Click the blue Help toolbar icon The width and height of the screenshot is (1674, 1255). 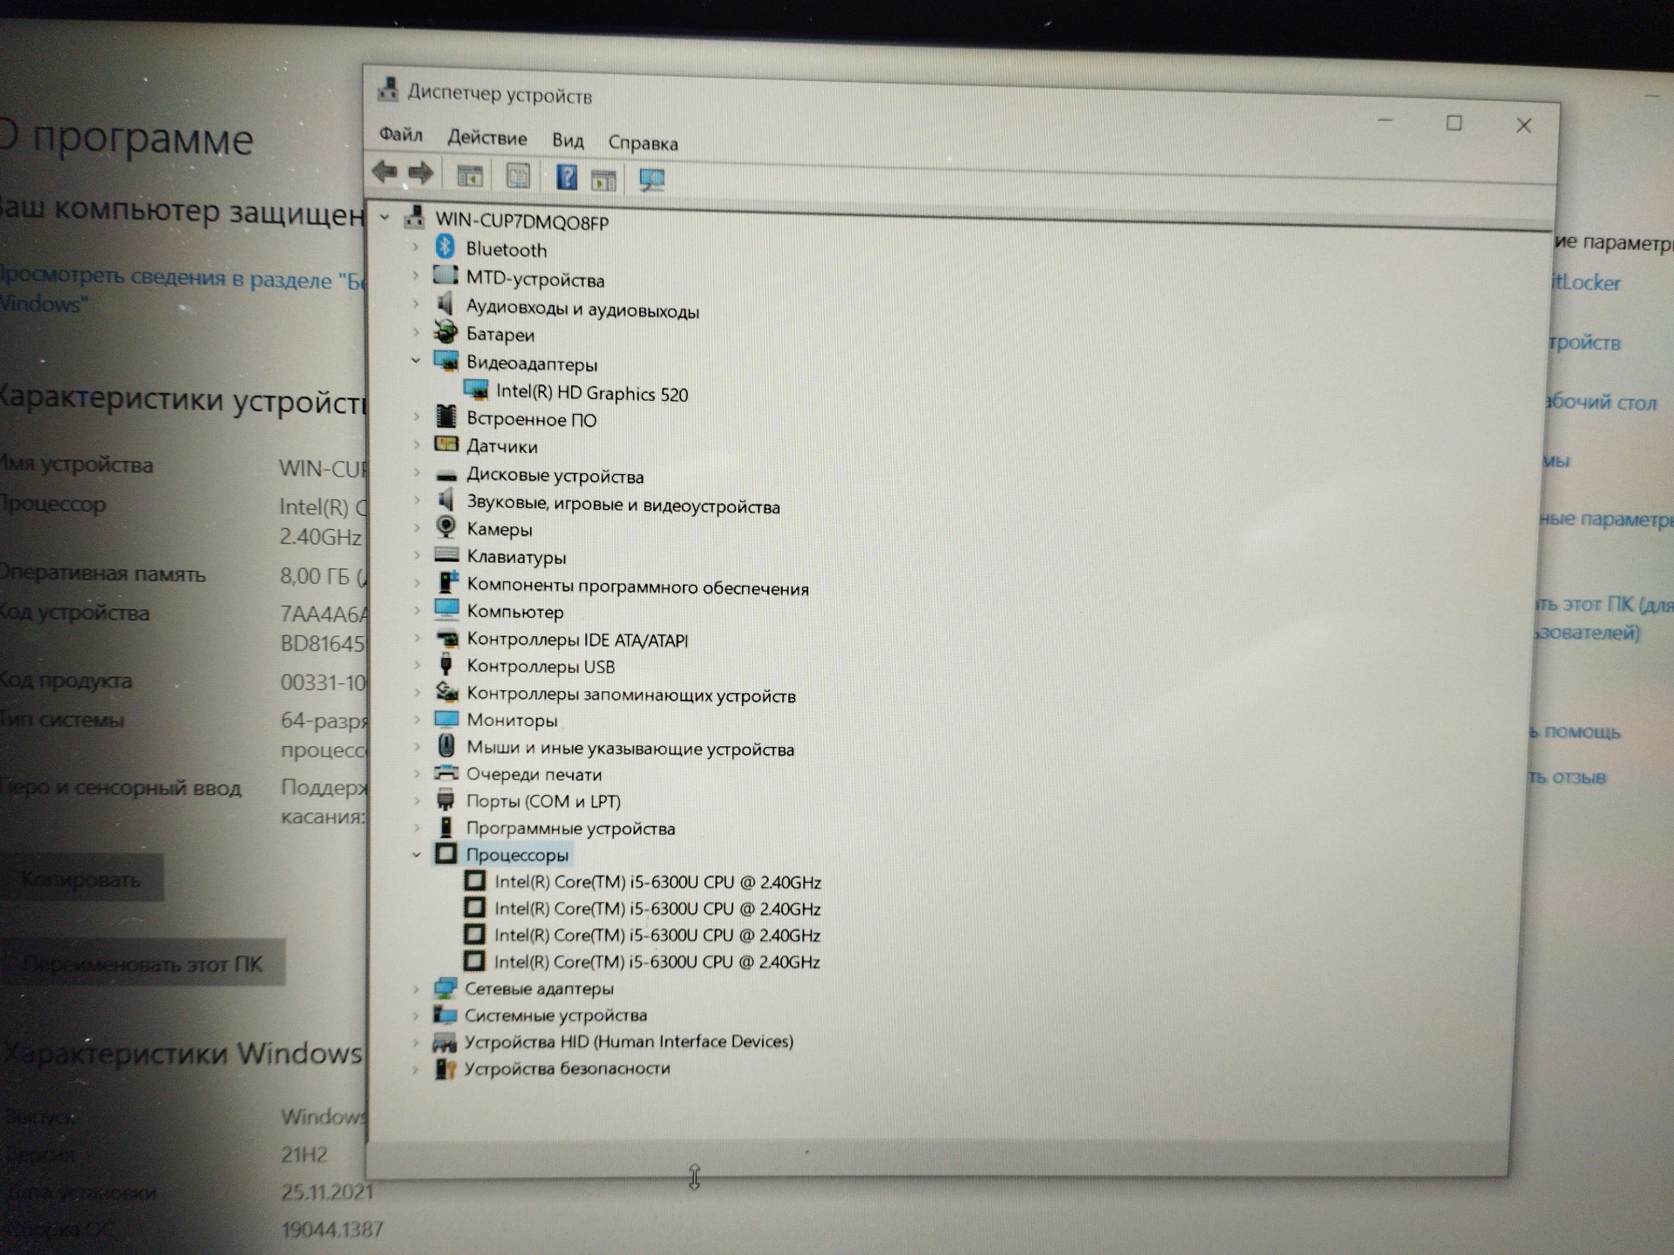point(567,177)
